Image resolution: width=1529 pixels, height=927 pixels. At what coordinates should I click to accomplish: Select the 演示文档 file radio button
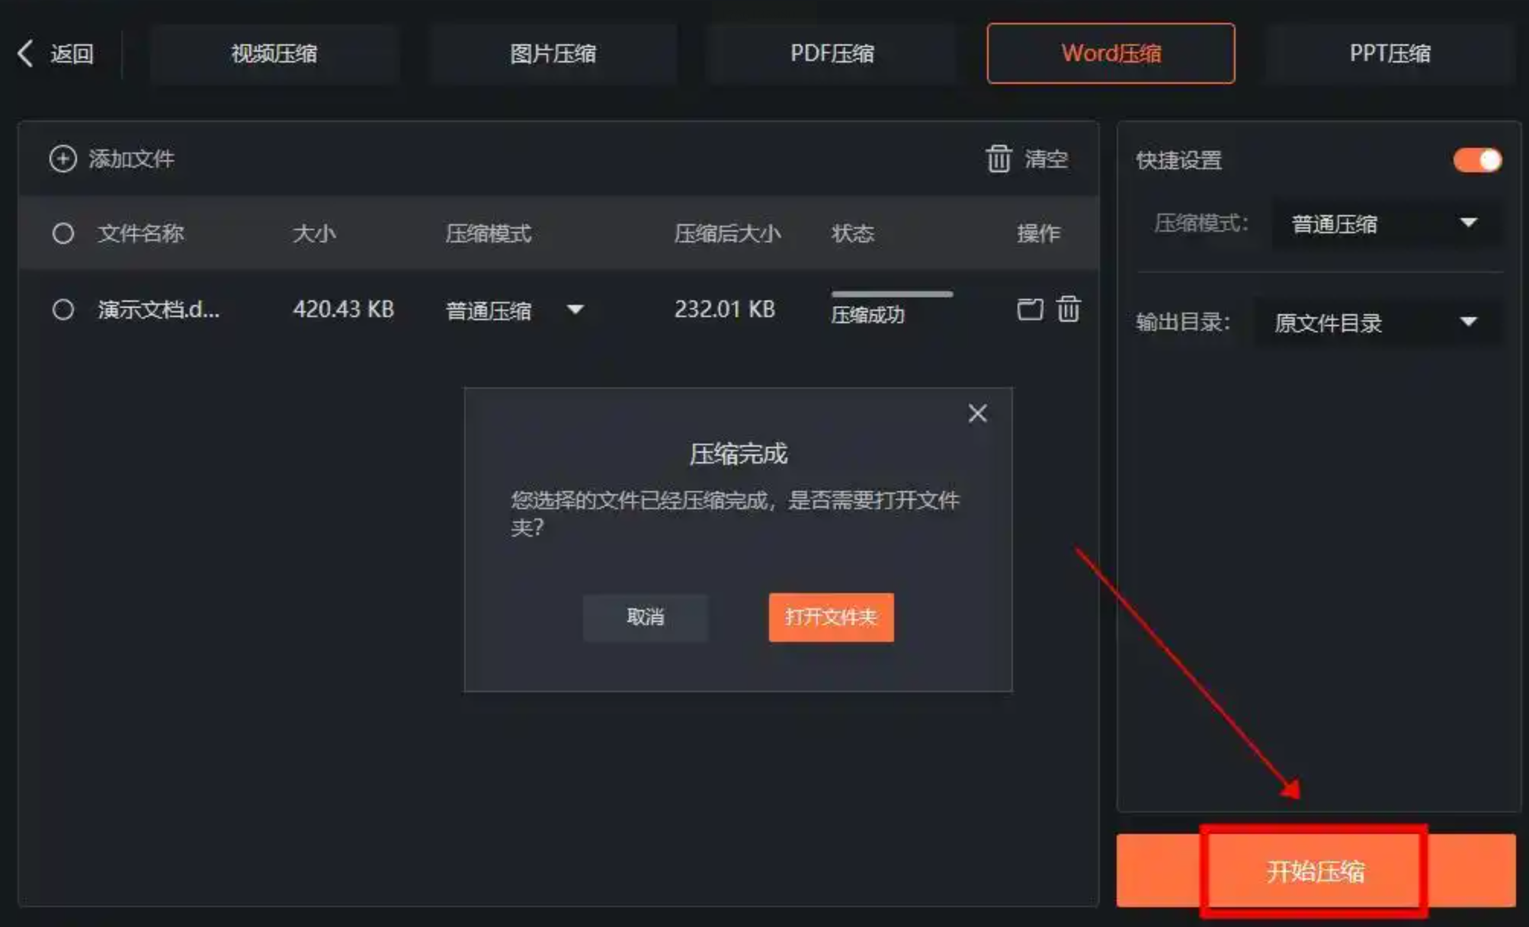pyautogui.click(x=63, y=310)
